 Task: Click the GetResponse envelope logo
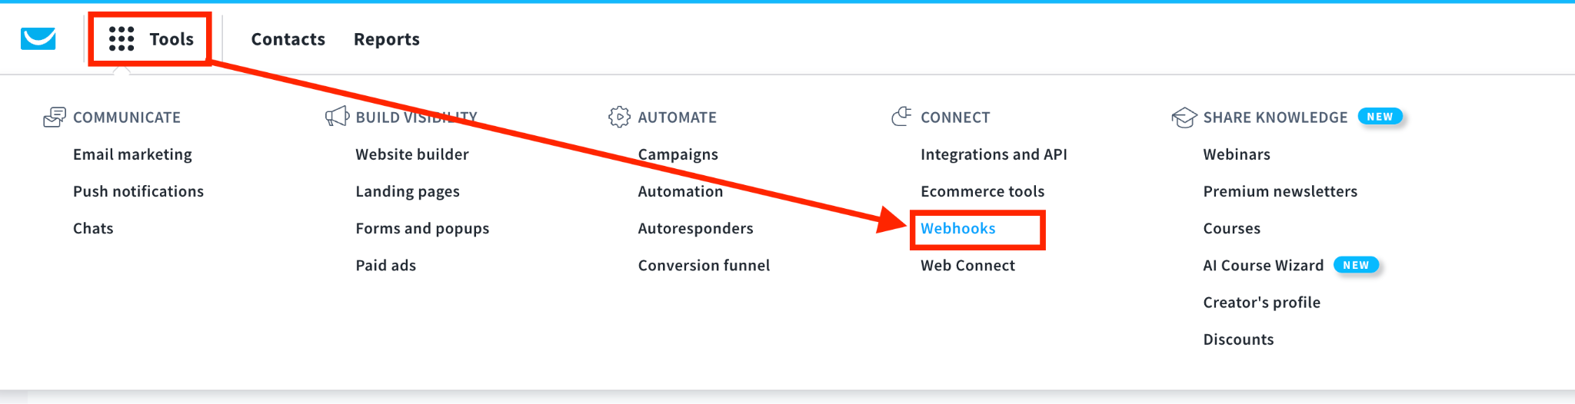(x=38, y=38)
